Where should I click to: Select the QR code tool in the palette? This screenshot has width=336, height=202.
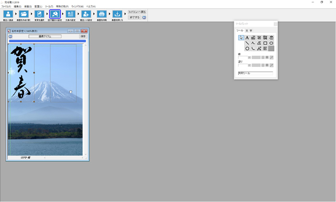point(265,38)
